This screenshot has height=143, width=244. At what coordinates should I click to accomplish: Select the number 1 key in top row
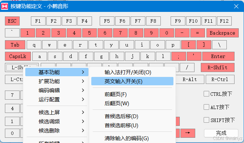pos(27,33)
